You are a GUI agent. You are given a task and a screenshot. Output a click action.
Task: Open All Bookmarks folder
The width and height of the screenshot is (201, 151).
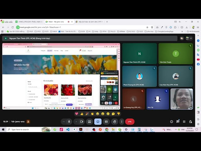(193, 31)
